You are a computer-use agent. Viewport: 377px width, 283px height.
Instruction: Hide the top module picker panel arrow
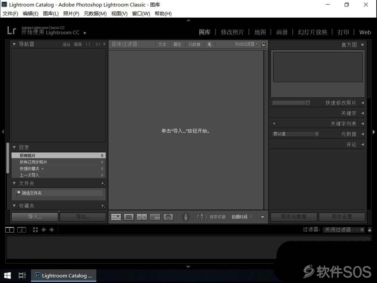pyautogui.click(x=188, y=20)
